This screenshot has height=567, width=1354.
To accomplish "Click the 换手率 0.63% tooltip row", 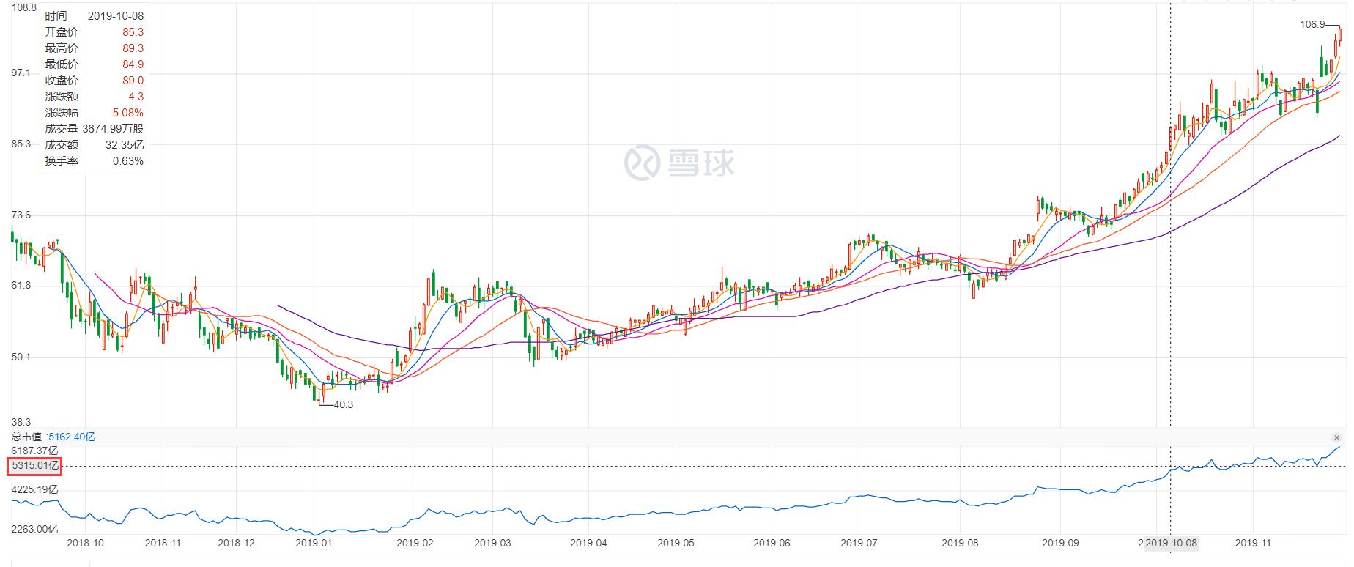I will [x=94, y=161].
